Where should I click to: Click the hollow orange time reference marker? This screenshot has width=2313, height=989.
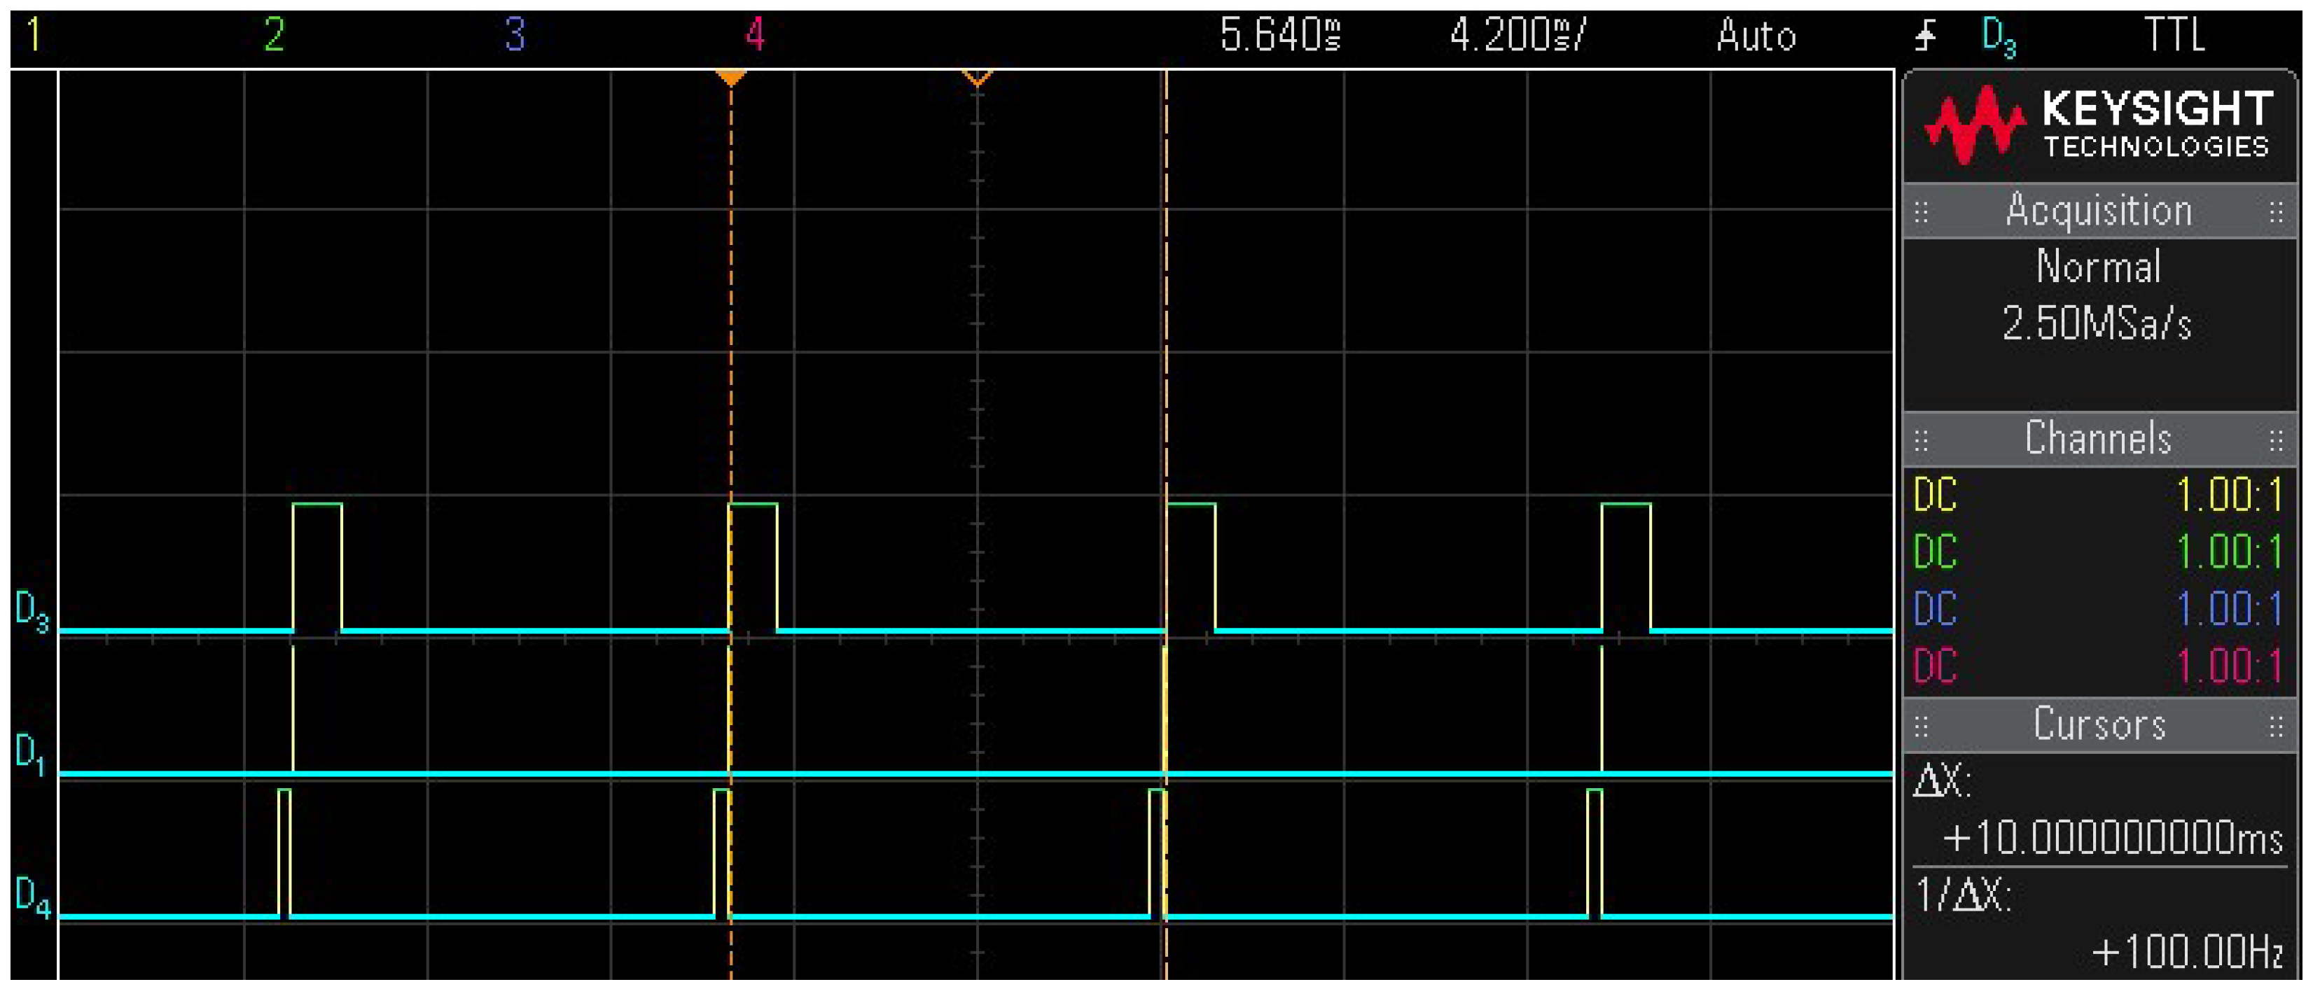click(x=977, y=78)
